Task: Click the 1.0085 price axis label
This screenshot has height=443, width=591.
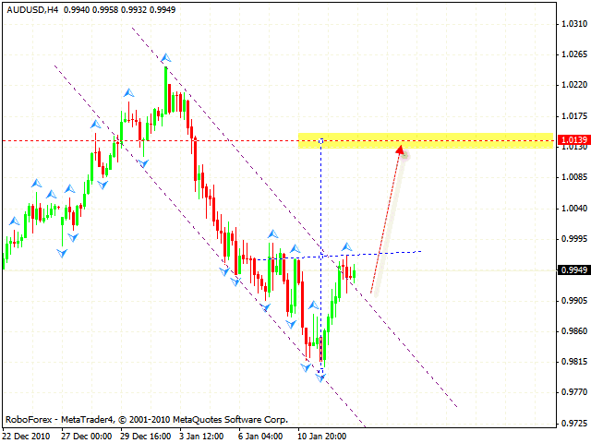Action: (574, 177)
